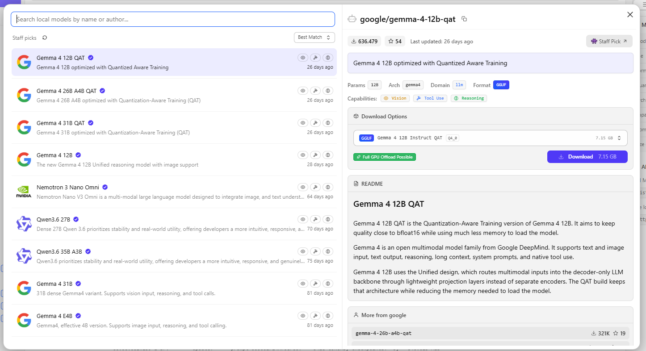This screenshot has height=351, width=646.
Task: Click the NVIDIA logo of Nemotron 3 Nano Omni
Action: tap(24, 192)
